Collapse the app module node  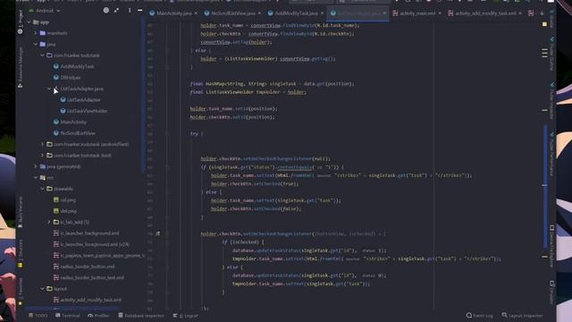pyautogui.click(x=29, y=21)
